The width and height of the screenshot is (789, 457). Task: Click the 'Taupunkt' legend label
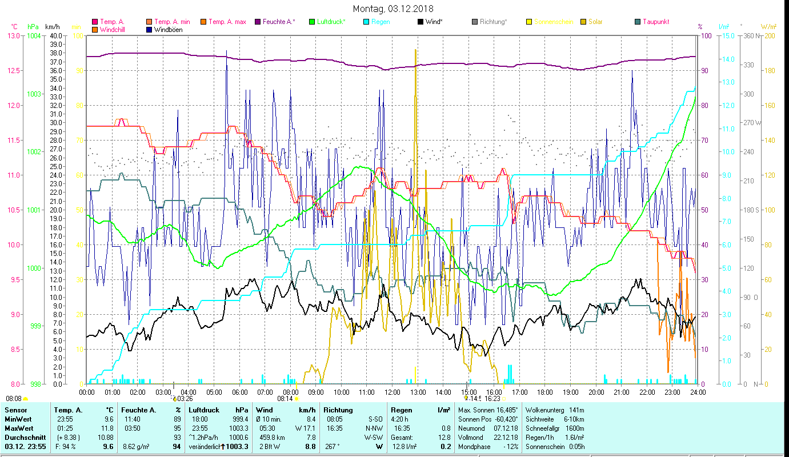[x=656, y=22]
